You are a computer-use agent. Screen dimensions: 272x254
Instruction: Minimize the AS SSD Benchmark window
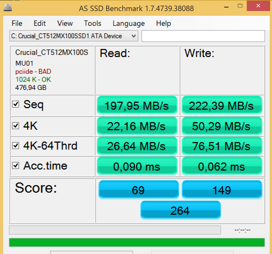(x=226, y=7)
